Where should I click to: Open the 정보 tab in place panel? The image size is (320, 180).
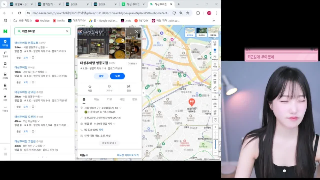click(x=135, y=99)
